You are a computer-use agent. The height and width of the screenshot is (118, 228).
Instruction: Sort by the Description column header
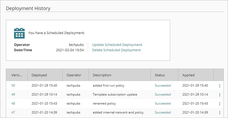[x=120, y=75]
